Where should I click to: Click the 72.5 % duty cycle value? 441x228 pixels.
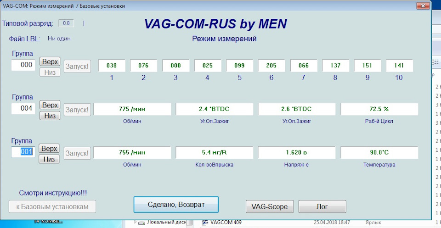tap(379, 109)
